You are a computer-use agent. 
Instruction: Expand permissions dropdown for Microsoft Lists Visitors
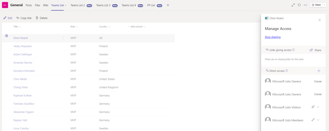pyautogui.click(x=318, y=107)
